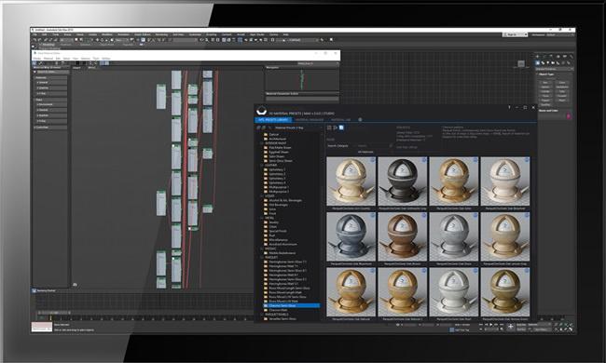Image resolution: width=606 pixels, height=363 pixels.
Task: Collapse the METAL group
Action: point(262,218)
